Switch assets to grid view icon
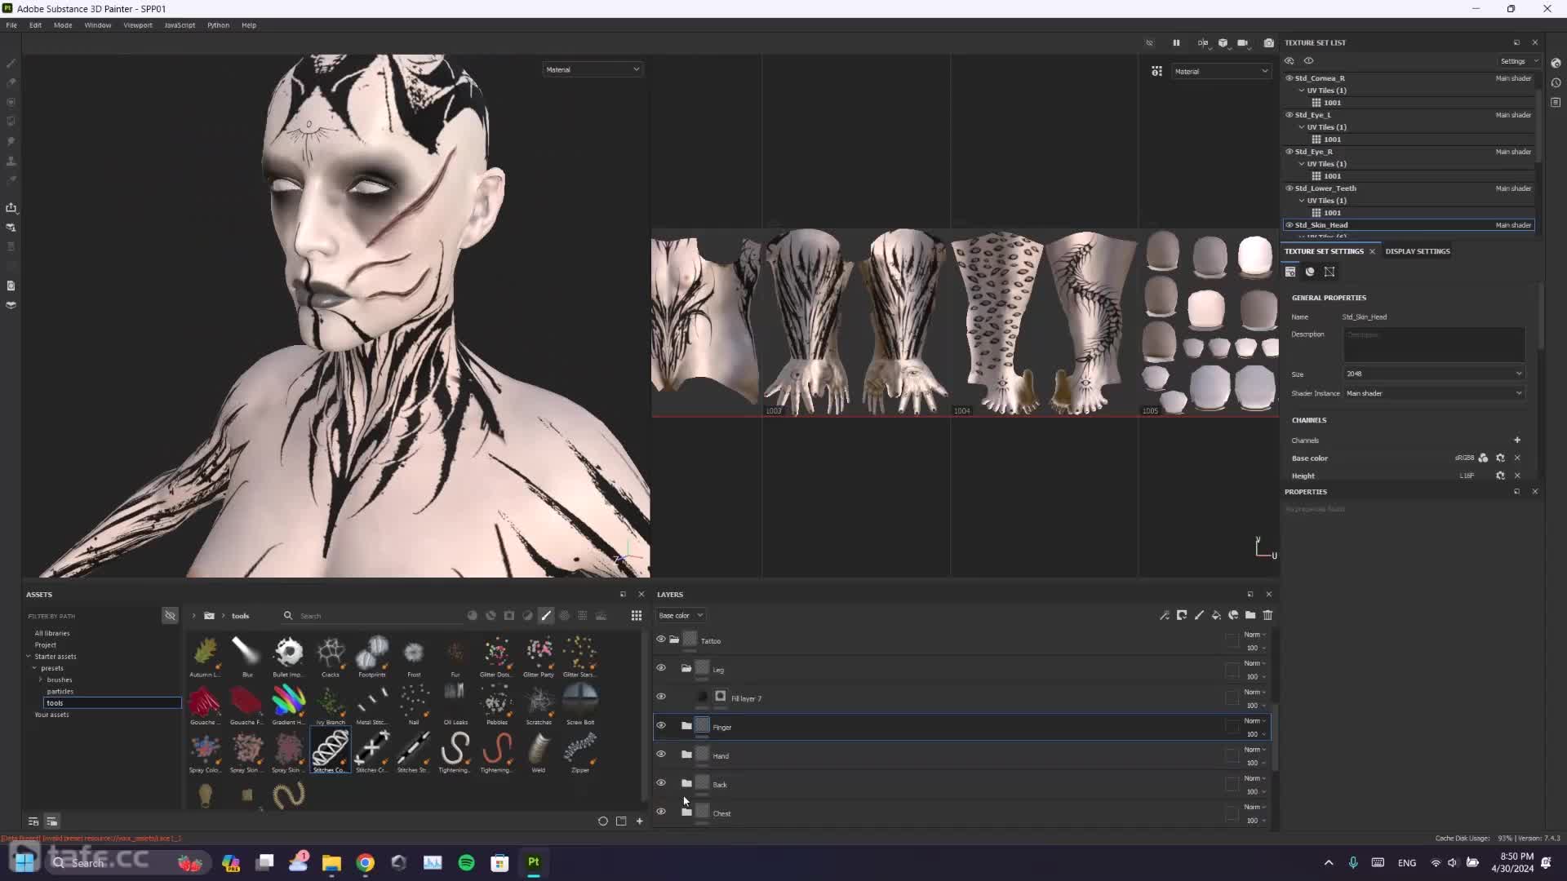This screenshot has width=1567, height=881. (637, 615)
